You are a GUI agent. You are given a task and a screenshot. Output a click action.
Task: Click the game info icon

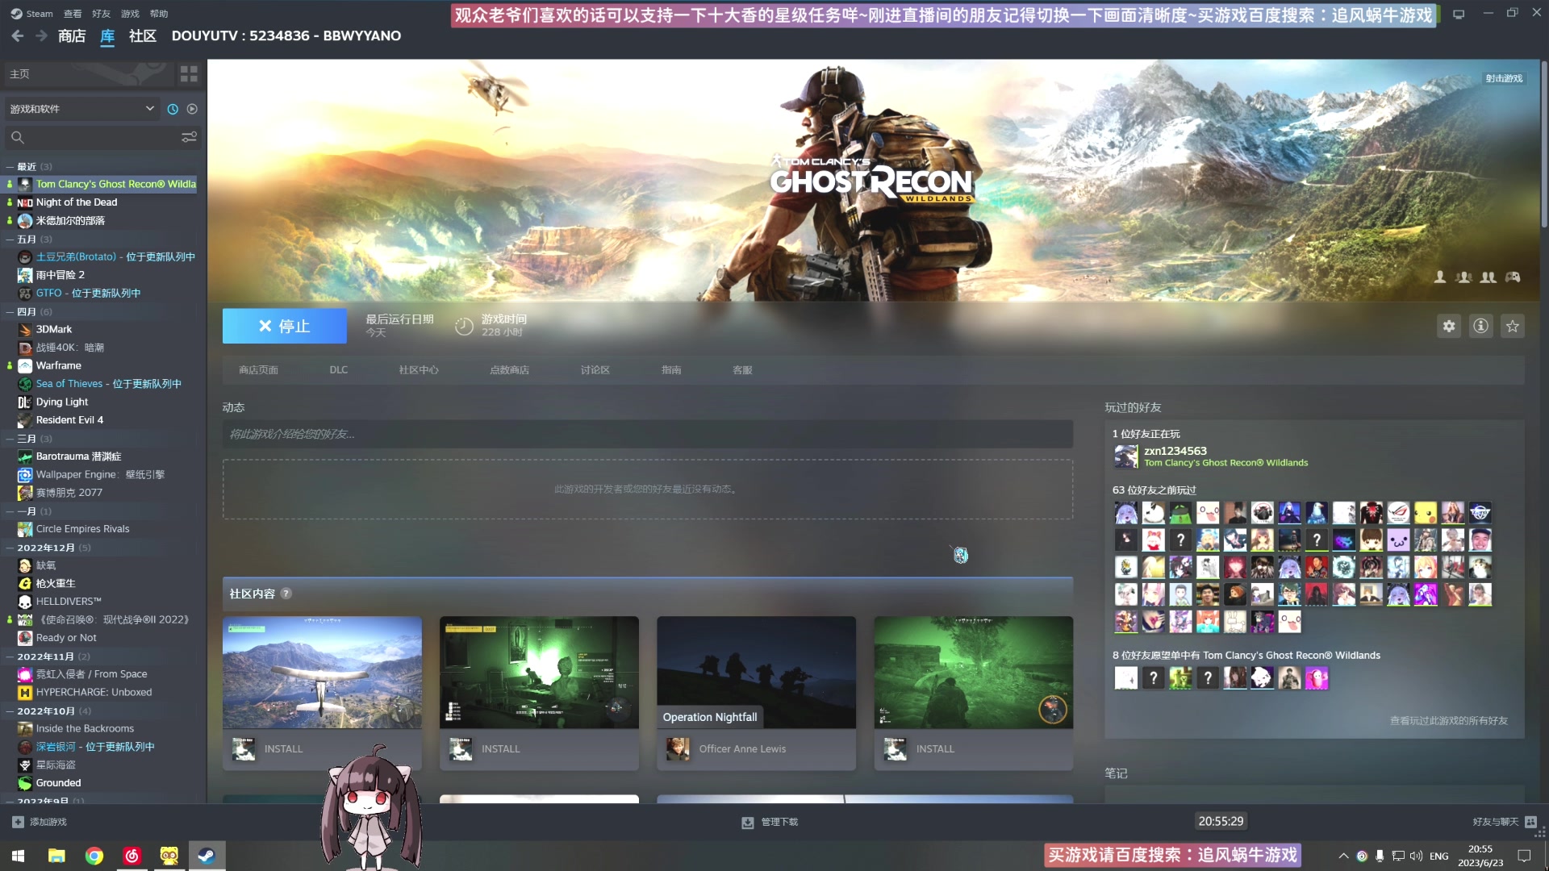point(1480,326)
